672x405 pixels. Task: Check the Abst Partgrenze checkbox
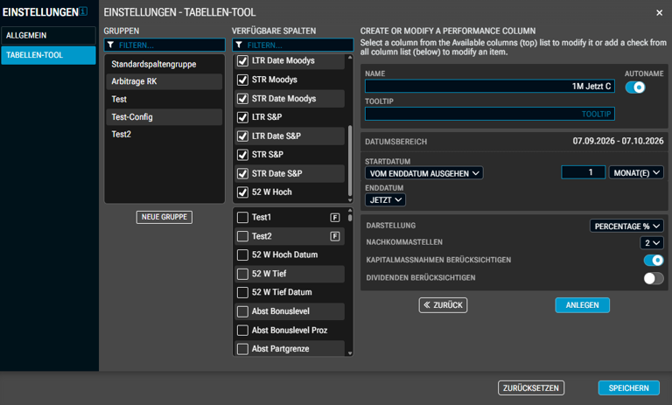[x=242, y=349]
